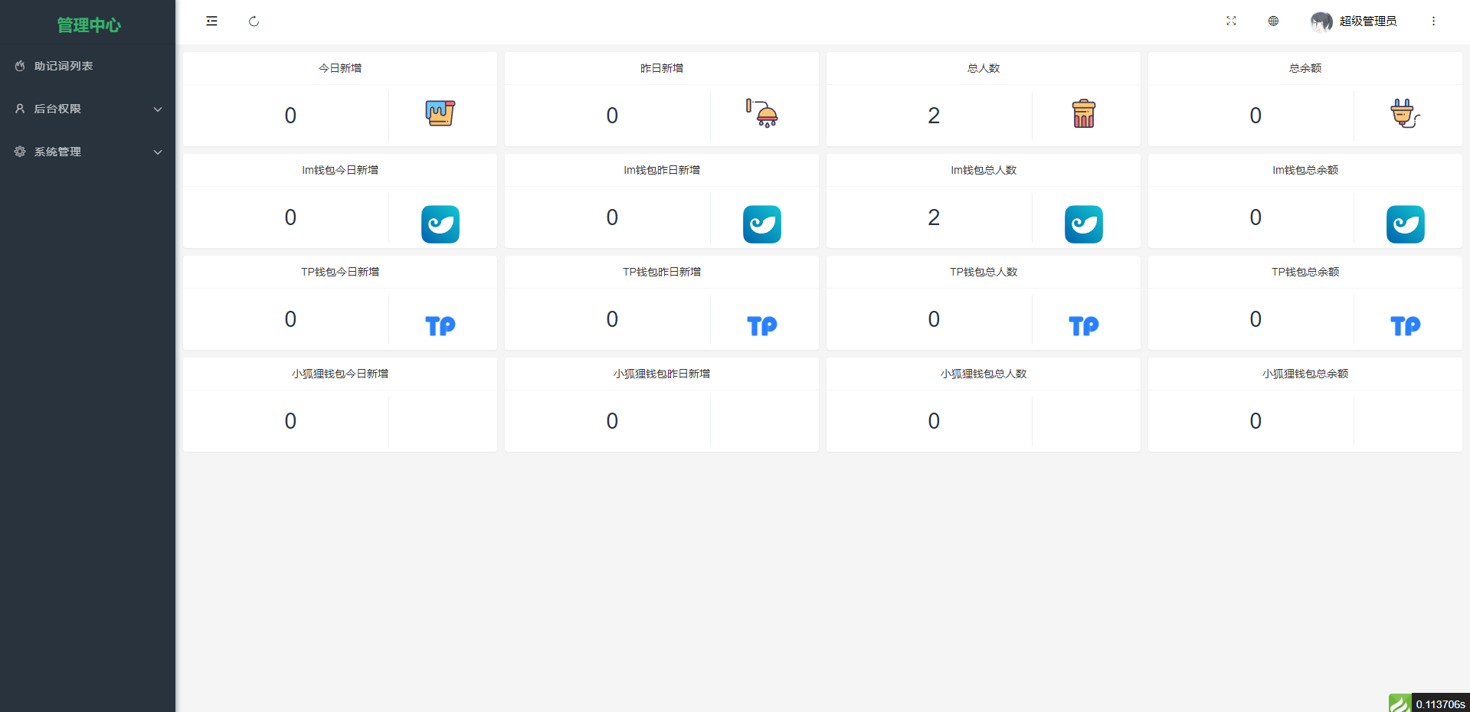Screen dimensions: 1470x712
Task: Click the shower icon in 昨日新增 card
Action: point(762,113)
